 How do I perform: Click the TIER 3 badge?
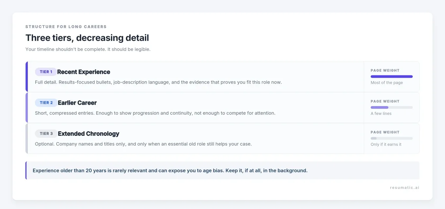[46, 134]
